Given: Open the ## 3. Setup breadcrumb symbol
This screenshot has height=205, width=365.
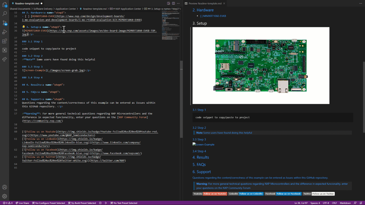Looking at the screenshot, I should pyautogui.click(x=162, y=9).
